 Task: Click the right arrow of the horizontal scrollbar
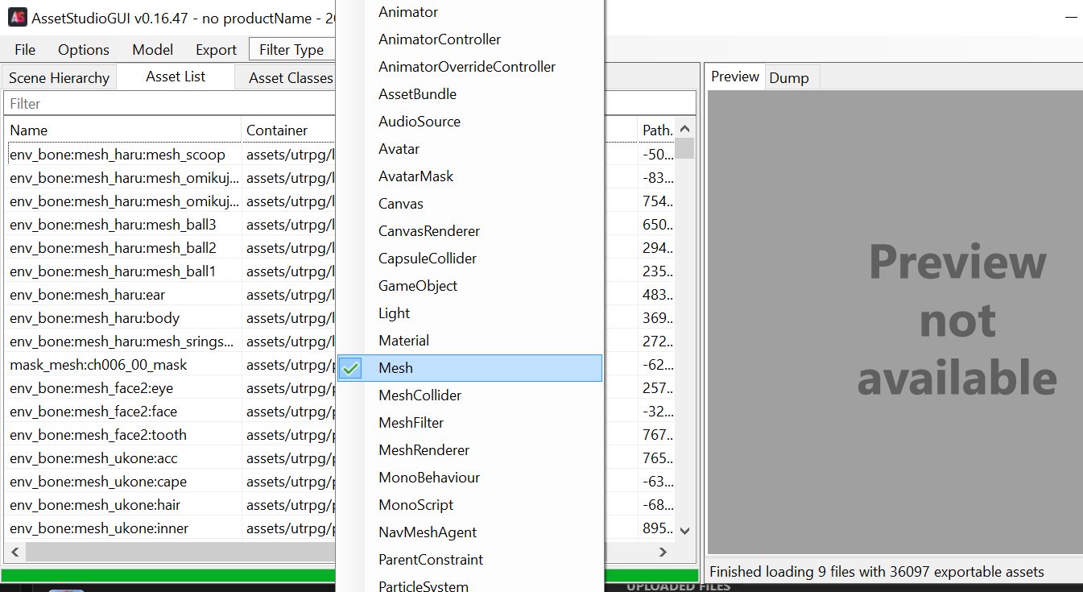point(663,552)
